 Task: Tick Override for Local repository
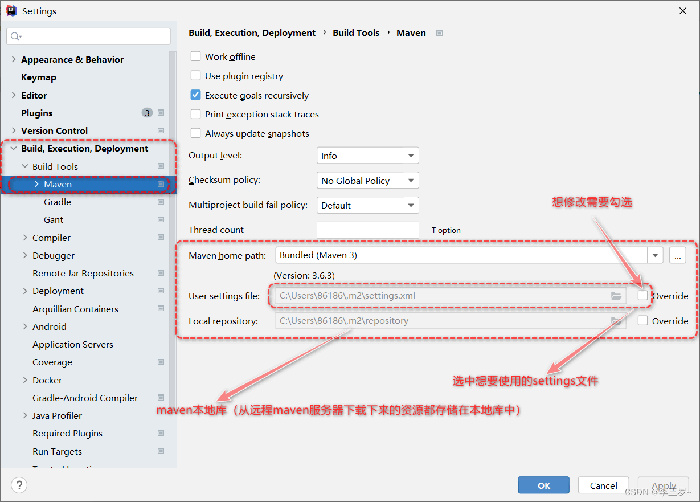(x=643, y=321)
